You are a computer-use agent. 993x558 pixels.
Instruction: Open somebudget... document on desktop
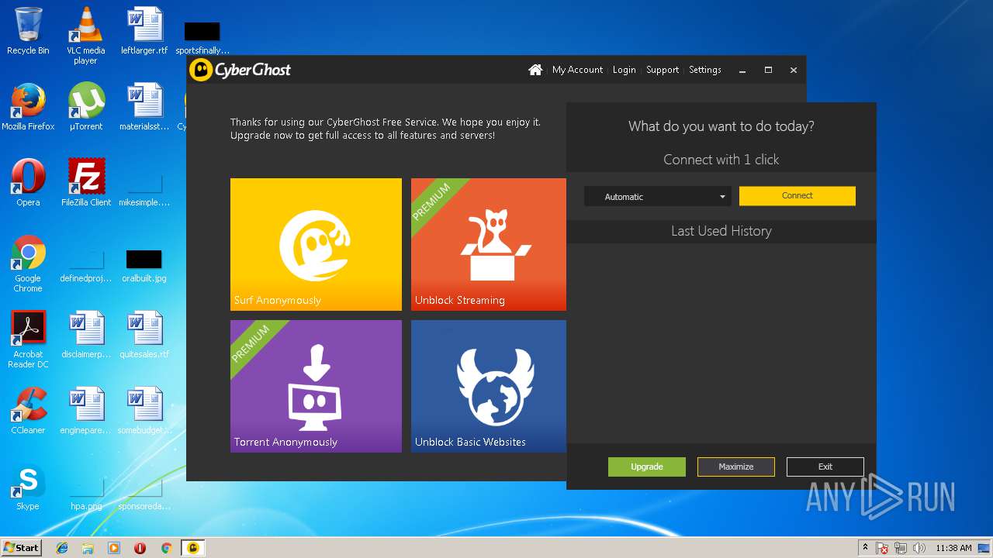tap(144, 411)
